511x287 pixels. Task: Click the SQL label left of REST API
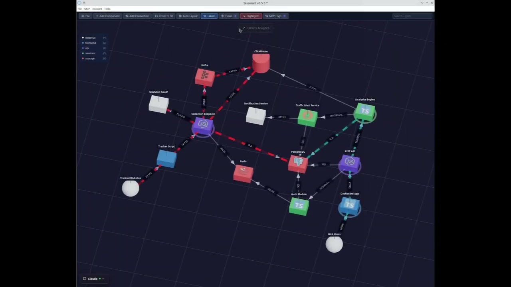[324, 164]
